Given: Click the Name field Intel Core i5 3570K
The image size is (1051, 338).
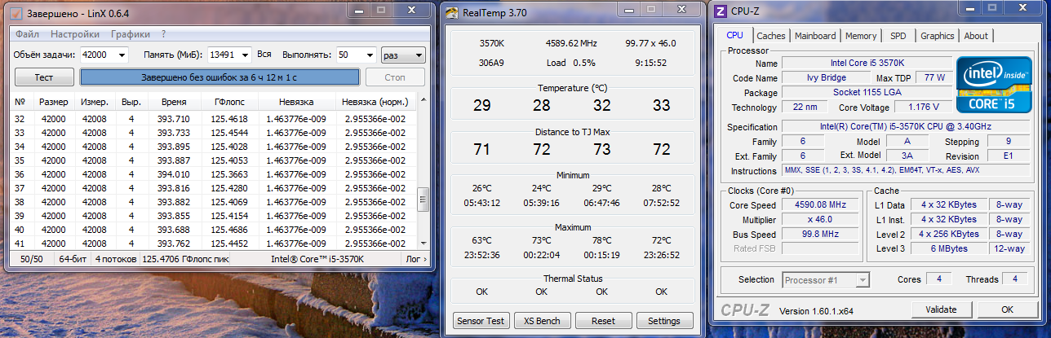Looking at the screenshot, I should (867, 63).
